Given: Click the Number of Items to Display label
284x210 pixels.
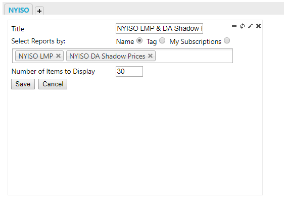Looking at the screenshot, I should 53,72.
